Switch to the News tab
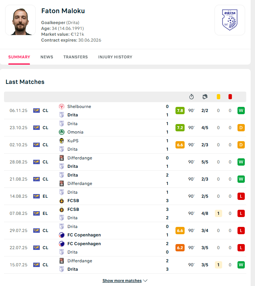Screen dimensions: 255x286 click(x=47, y=57)
